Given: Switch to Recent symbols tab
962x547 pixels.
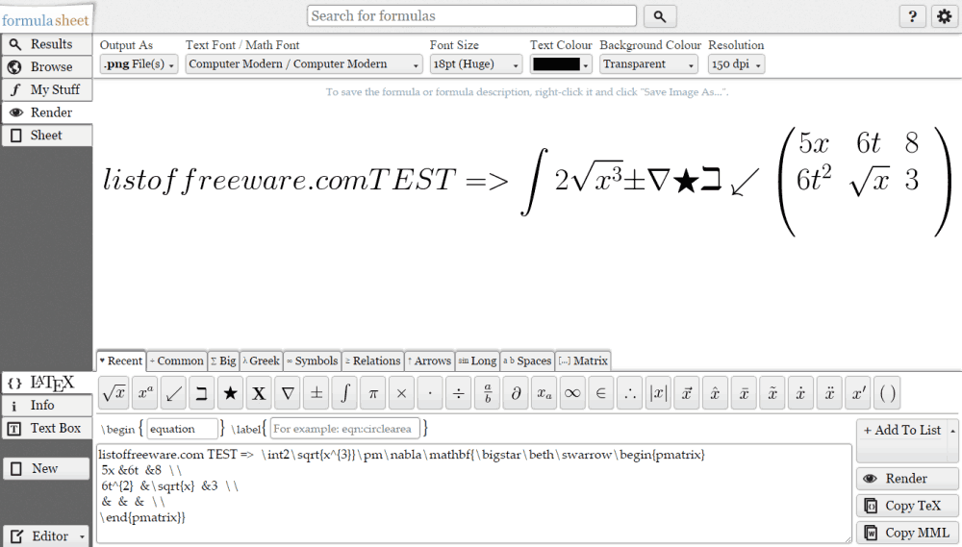Looking at the screenshot, I should click(x=121, y=361).
